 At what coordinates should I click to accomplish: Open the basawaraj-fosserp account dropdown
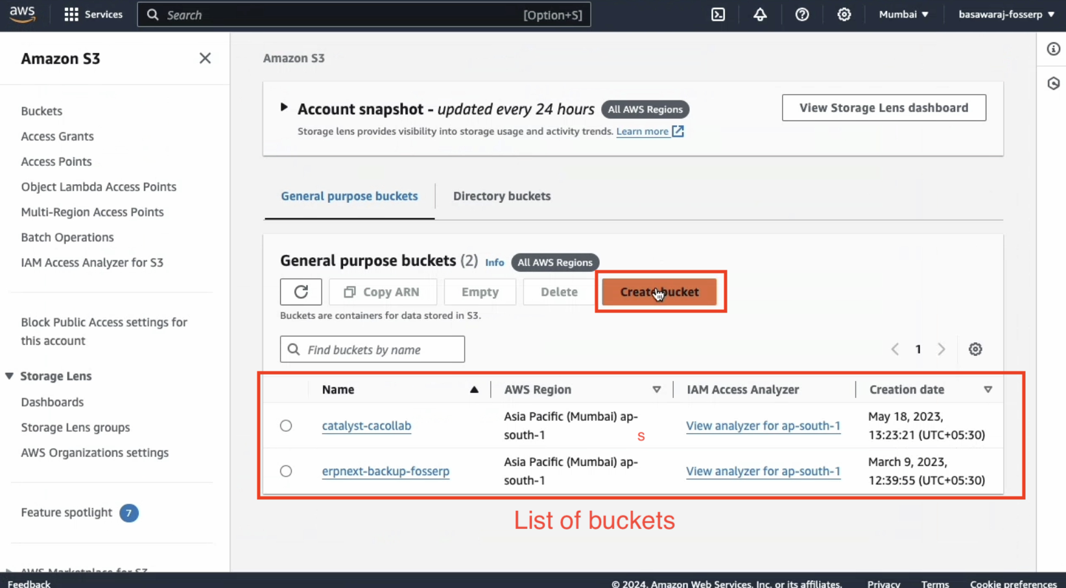[1006, 14]
